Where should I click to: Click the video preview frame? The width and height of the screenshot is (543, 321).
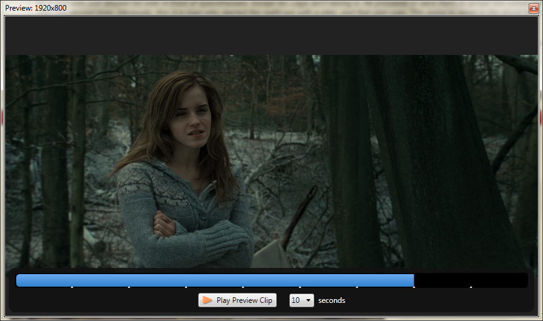pos(271,161)
